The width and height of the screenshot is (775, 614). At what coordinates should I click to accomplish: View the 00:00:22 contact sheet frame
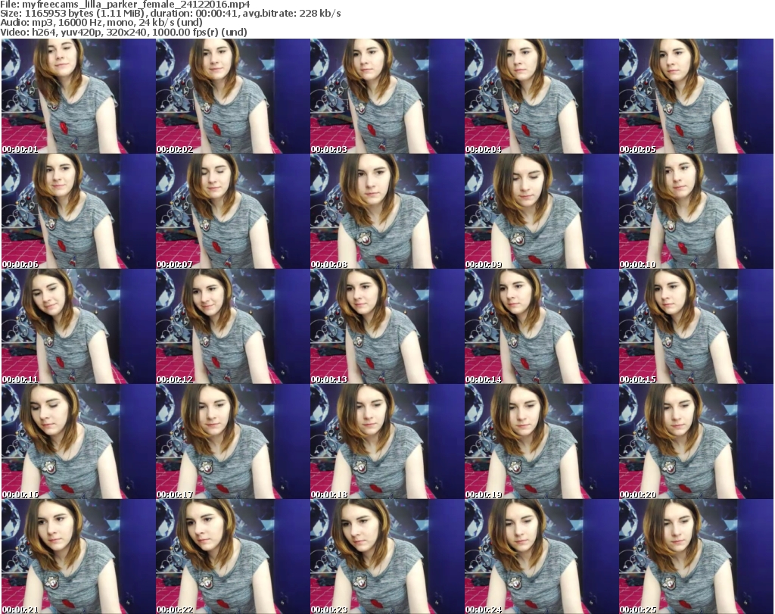tap(233, 556)
